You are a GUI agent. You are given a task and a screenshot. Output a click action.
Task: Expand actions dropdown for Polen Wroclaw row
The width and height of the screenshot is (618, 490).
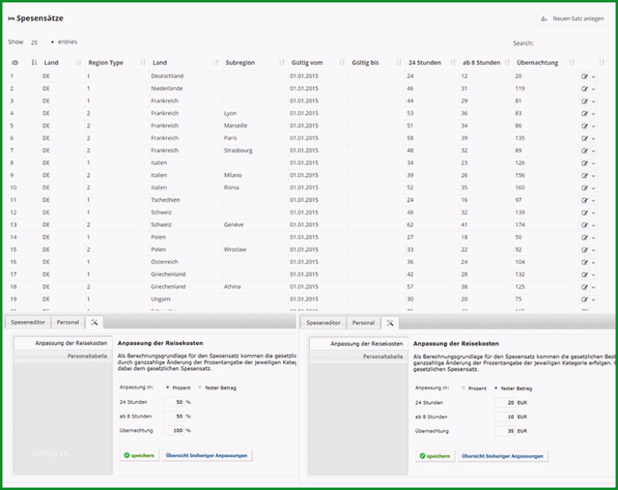click(x=593, y=250)
